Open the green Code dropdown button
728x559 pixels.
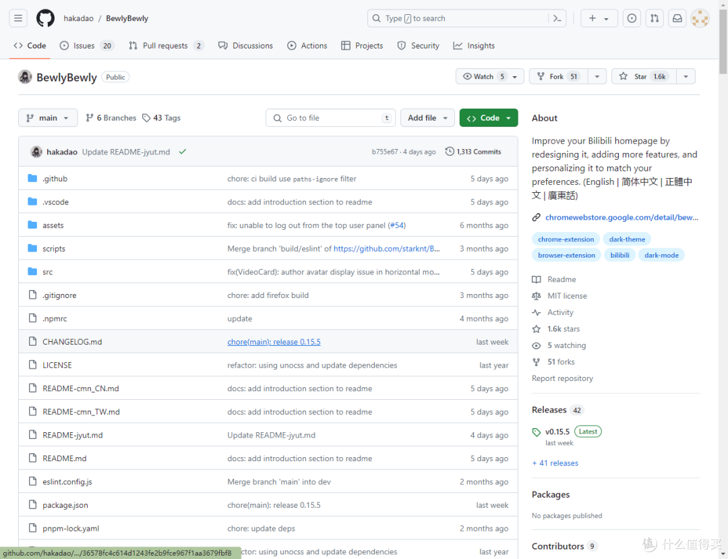pyautogui.click(x=489, y=118)
